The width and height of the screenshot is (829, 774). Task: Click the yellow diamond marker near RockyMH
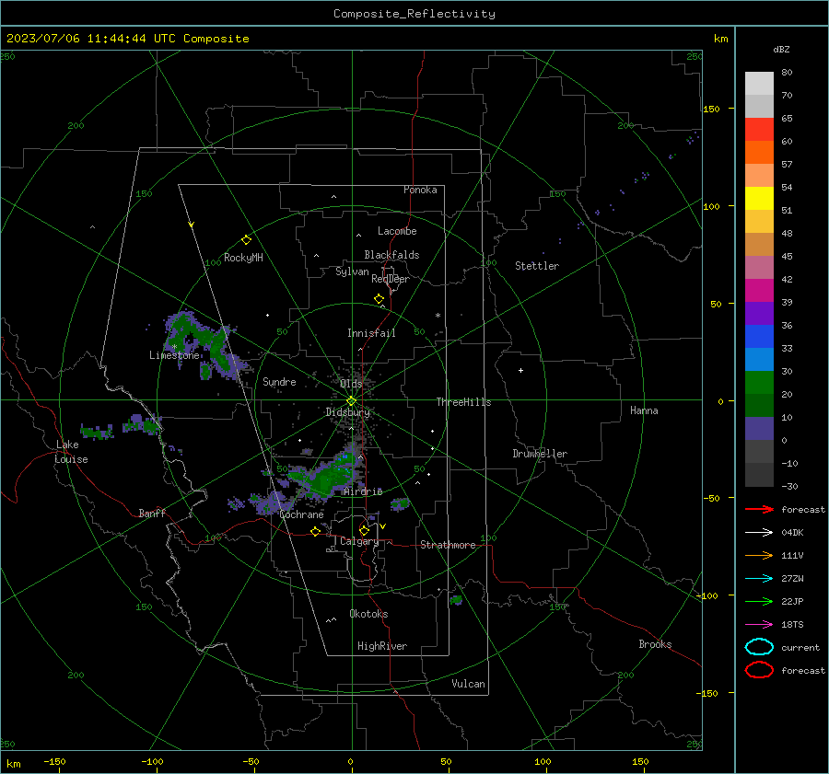coord(246,240)
